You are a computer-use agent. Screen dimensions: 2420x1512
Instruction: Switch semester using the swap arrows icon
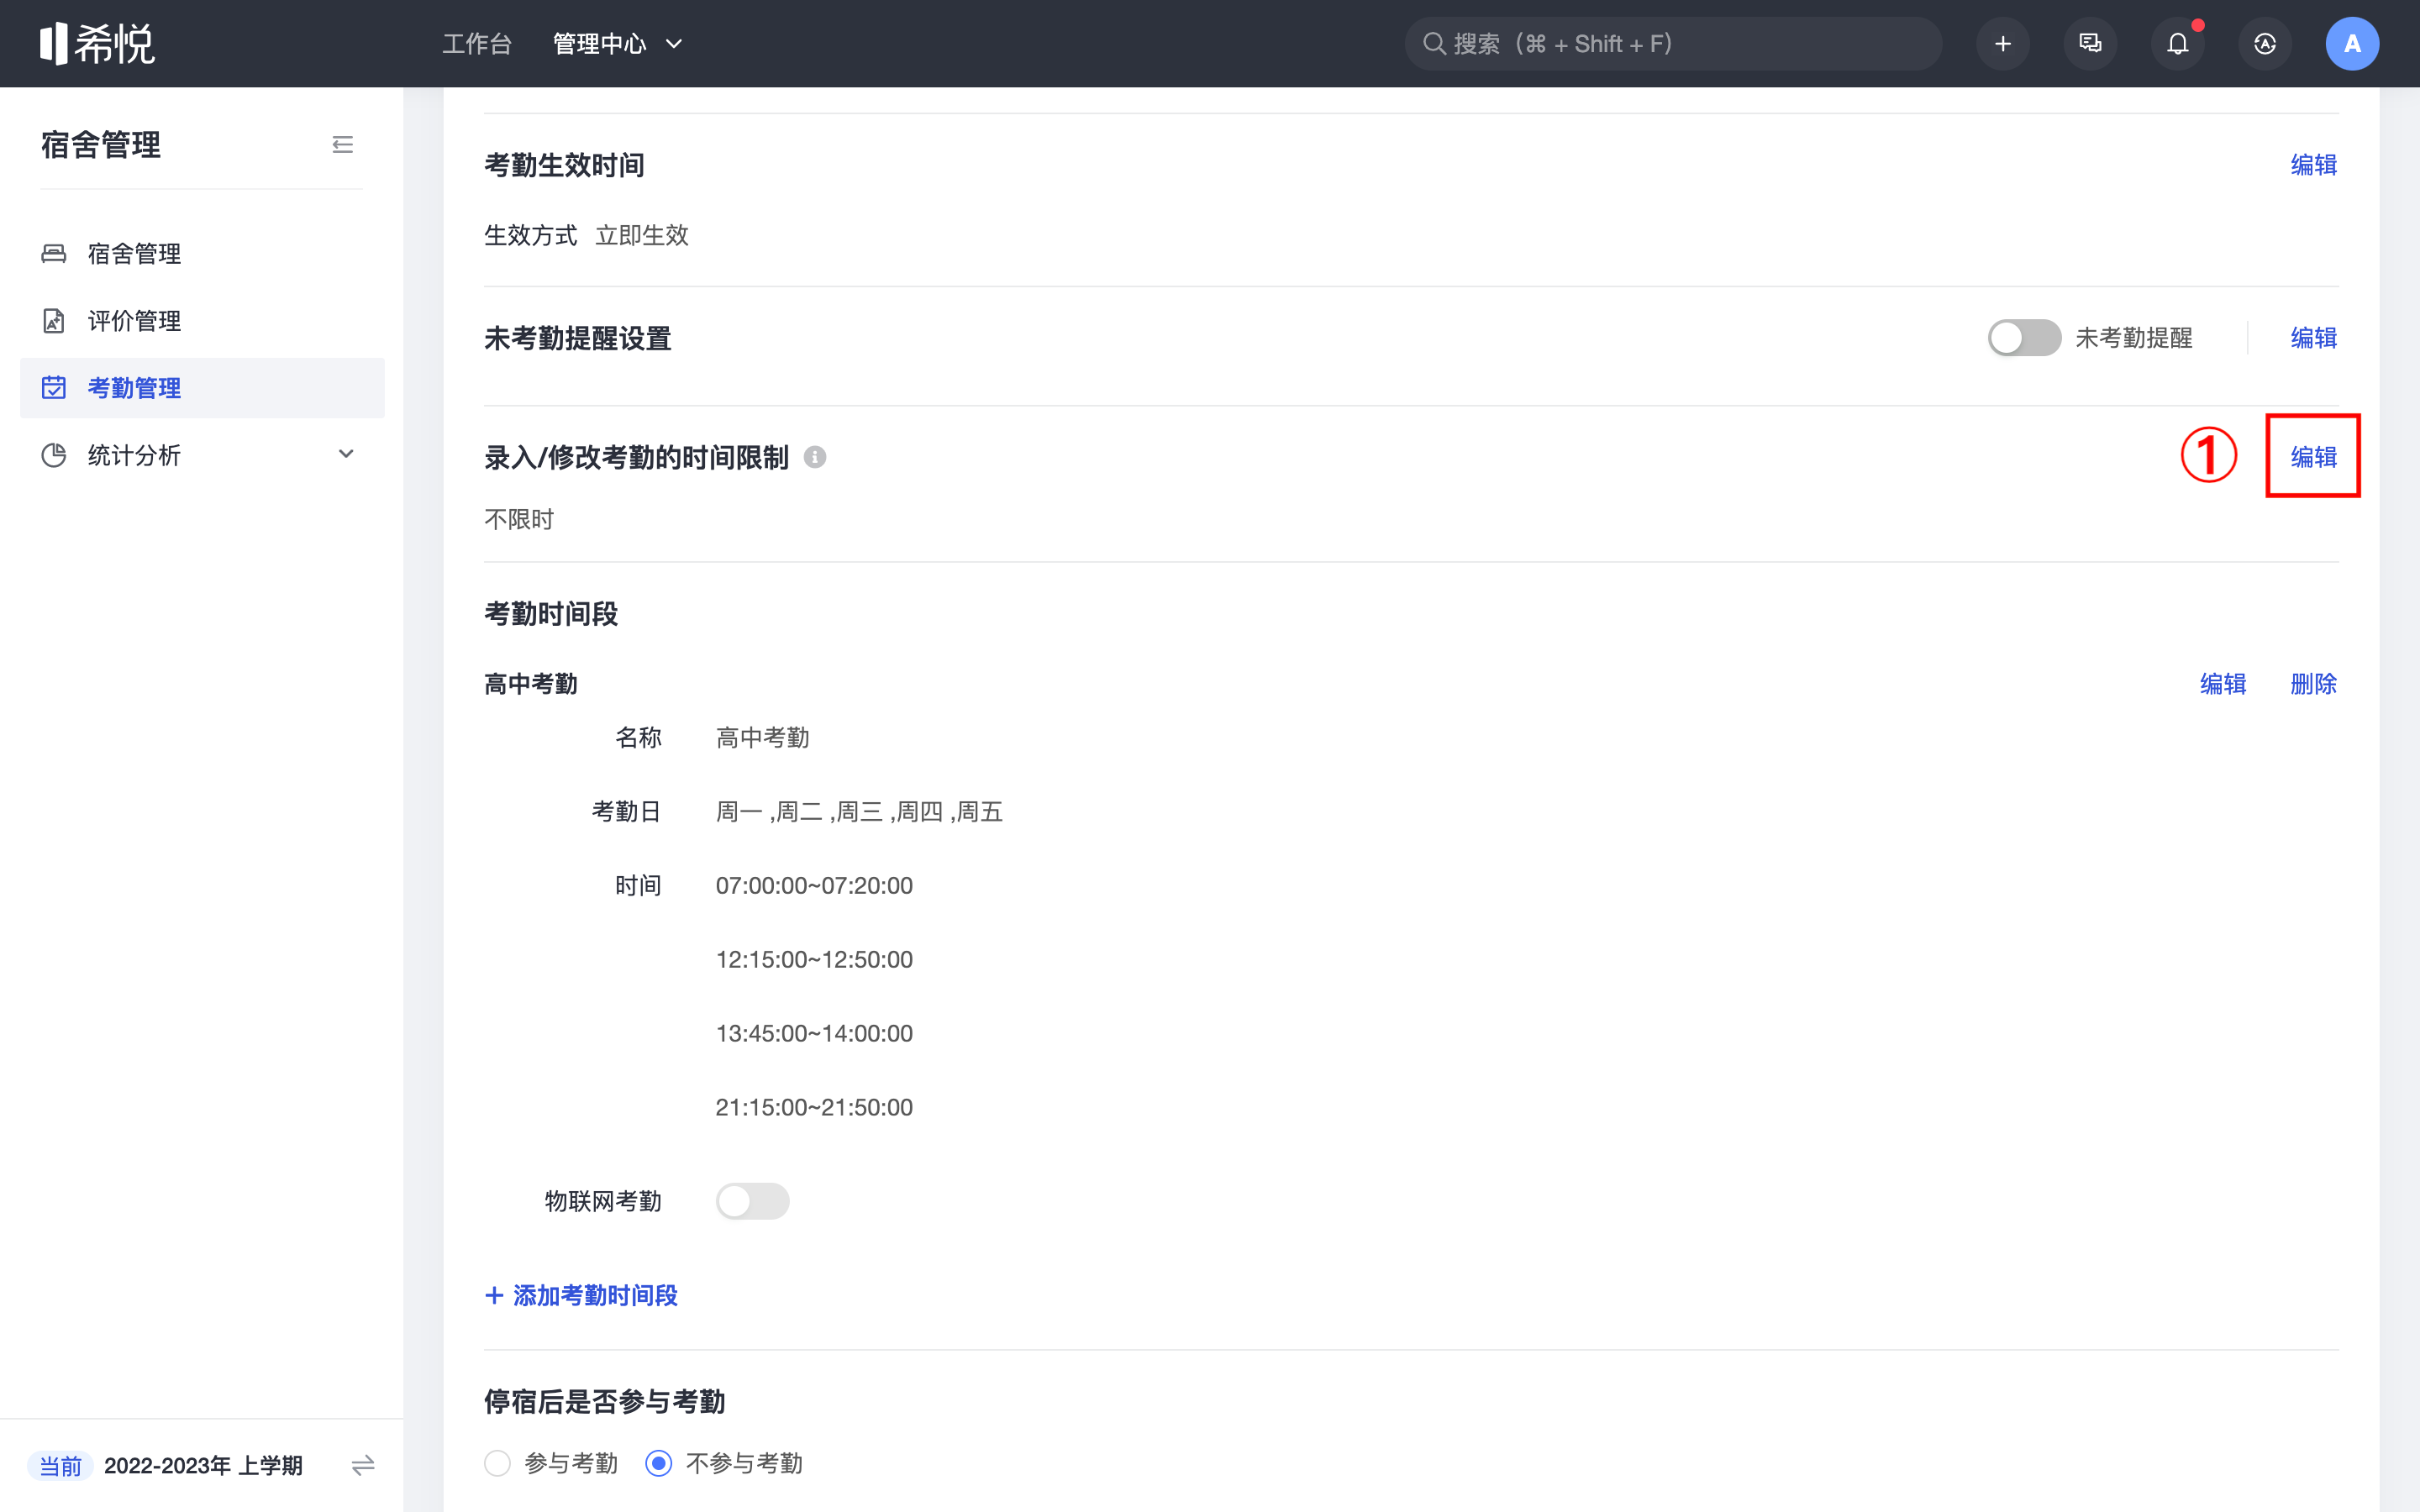pyautogui.click(x=363, y=1465)
